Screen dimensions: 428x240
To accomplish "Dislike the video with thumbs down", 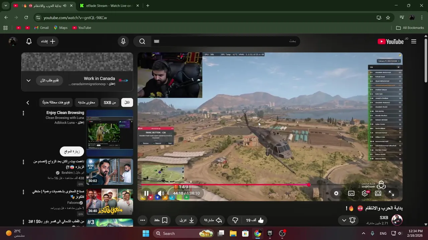I will (235, 220).
